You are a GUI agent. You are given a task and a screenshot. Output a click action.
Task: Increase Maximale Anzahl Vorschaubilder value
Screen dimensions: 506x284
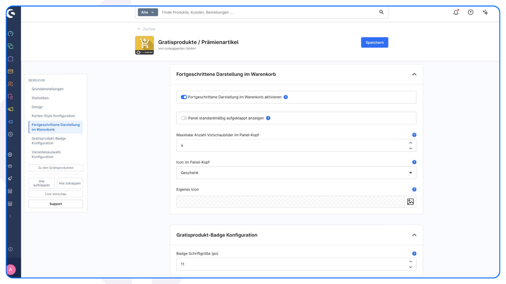411,143
